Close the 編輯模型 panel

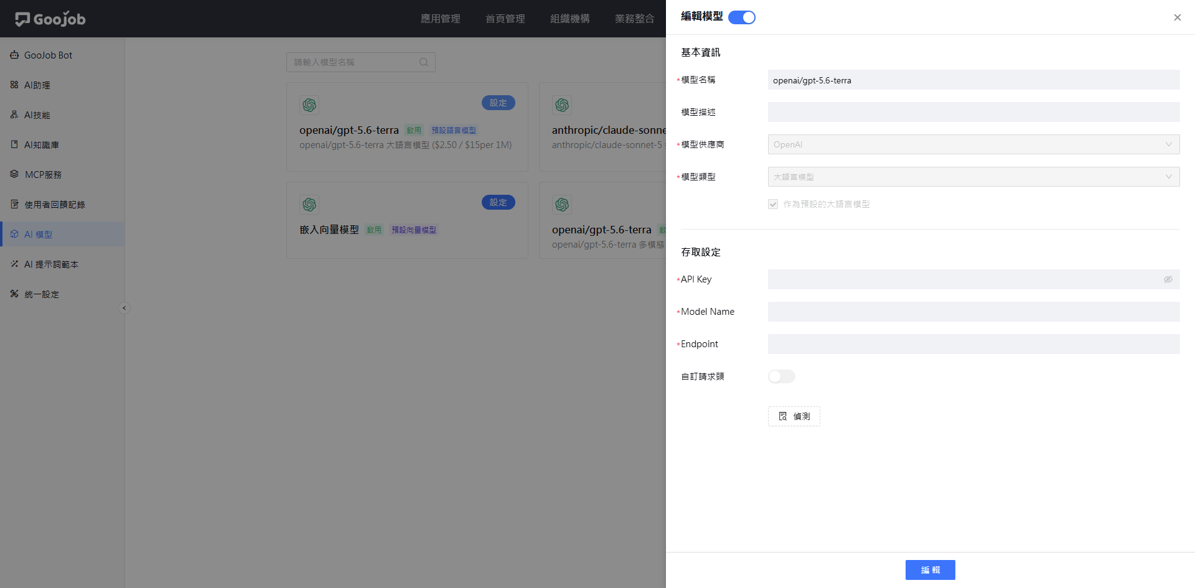[x=1177, y=17]
